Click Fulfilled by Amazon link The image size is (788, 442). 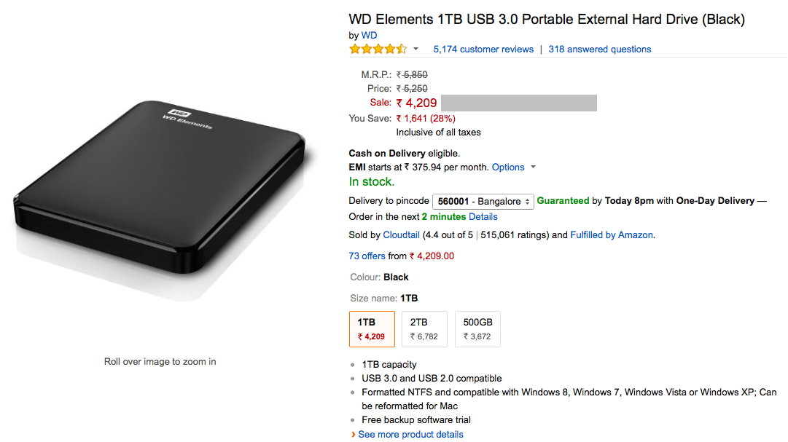[612, 235]
